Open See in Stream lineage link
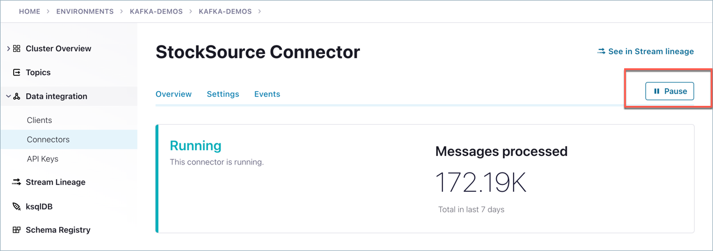Screen dimensions: 713x251 pyautogui.click(x=650, y=52)
